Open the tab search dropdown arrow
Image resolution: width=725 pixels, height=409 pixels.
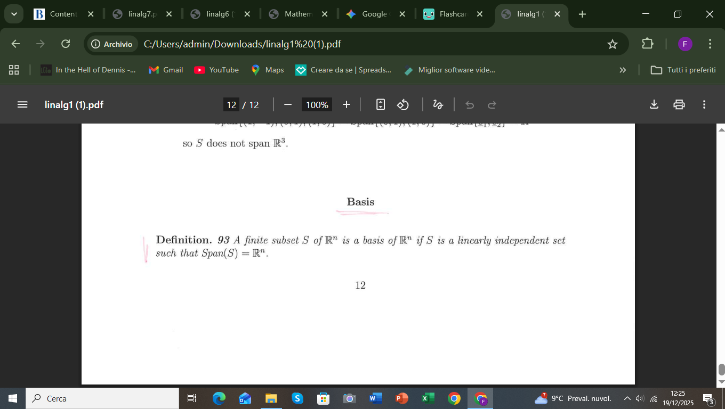14,14
